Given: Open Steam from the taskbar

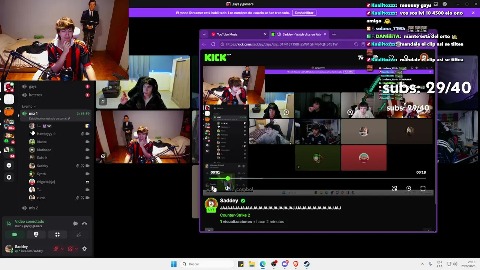Looking at the screenshot, I should 307,264.
